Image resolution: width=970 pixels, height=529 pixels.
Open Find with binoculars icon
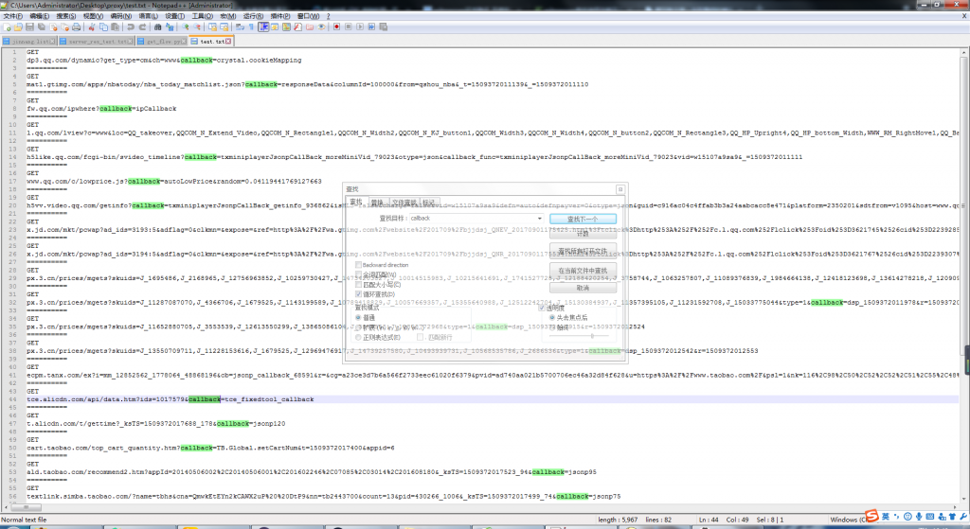[158, 27]
